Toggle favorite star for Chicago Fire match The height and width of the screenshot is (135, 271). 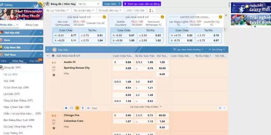(54, 128)
